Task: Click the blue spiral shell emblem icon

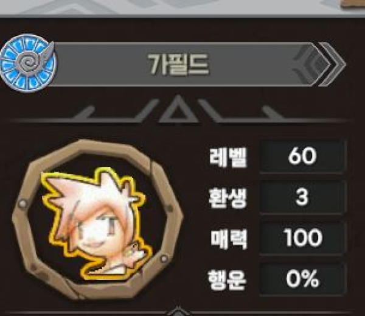Action: pos(28,63)
